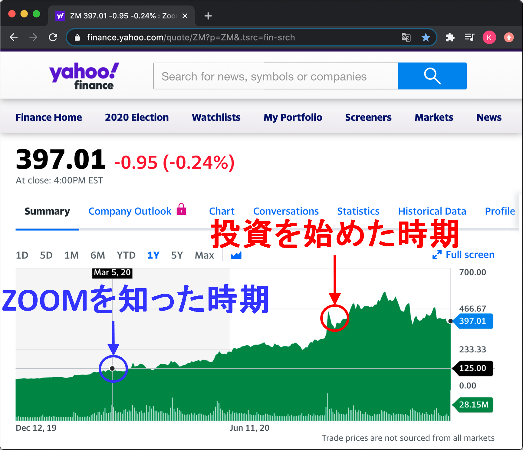This screenshot has height=450, width=523.
Task: Click 'Trade prices are not sourced' disclaimer
Action: coord(408,438)
